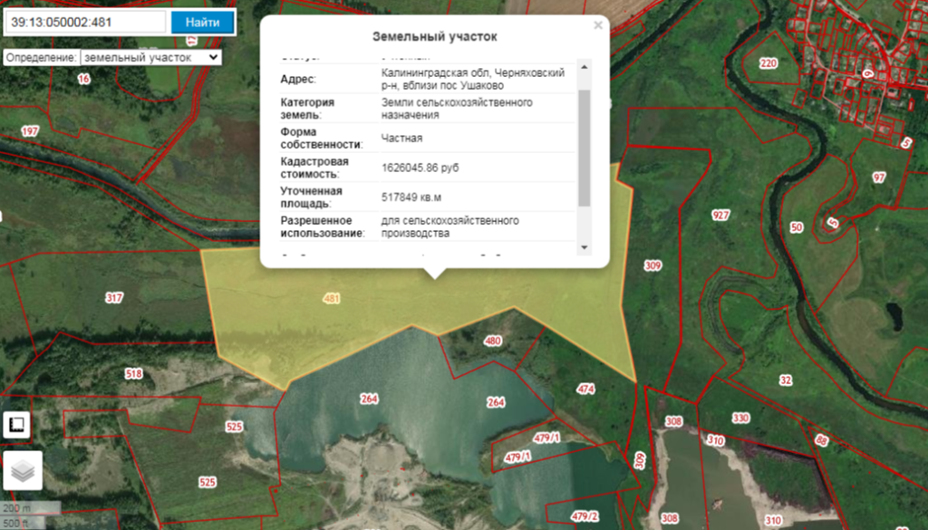Select highlighted parcel 481 on map
This screenshot has height=530, width=928.
[332, 298]
